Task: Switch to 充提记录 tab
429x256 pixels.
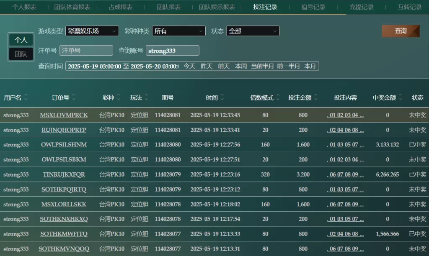Action: point(362,7)
